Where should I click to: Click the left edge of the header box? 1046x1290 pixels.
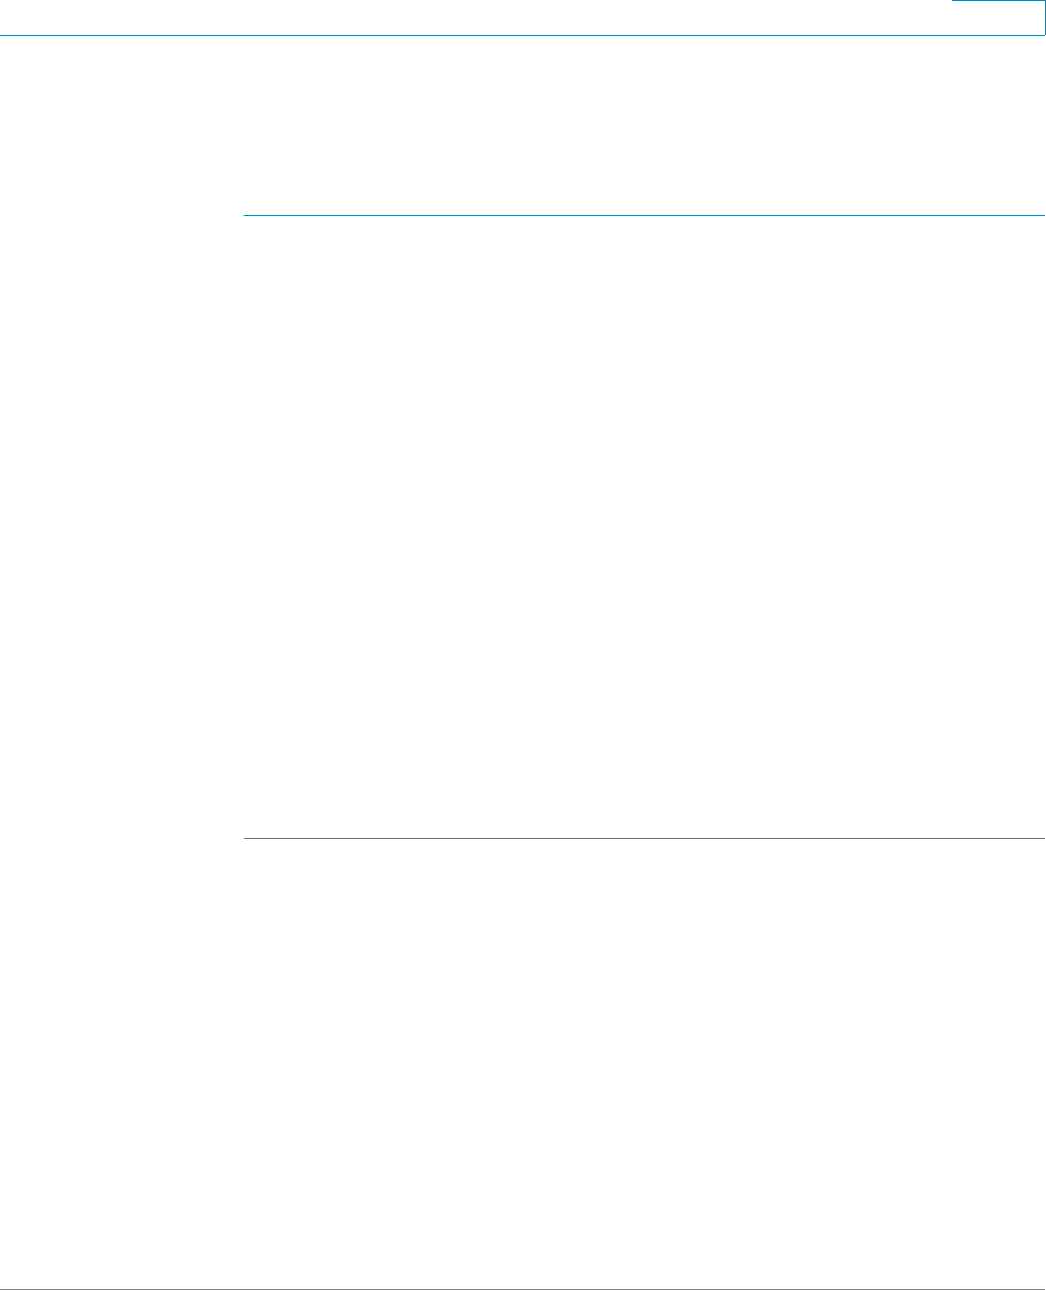tap(952, 17)
